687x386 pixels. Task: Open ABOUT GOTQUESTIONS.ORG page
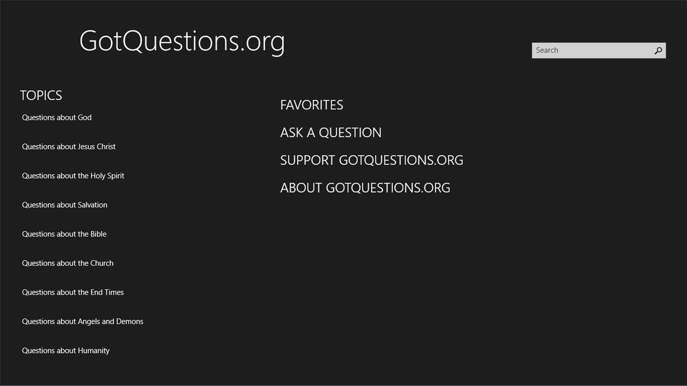click(x=365, y=188)
